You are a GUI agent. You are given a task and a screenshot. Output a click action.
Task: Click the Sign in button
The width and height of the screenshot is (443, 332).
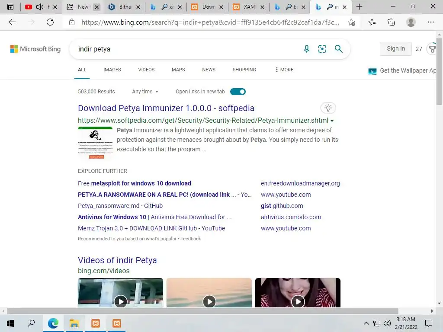coord(395,48)
